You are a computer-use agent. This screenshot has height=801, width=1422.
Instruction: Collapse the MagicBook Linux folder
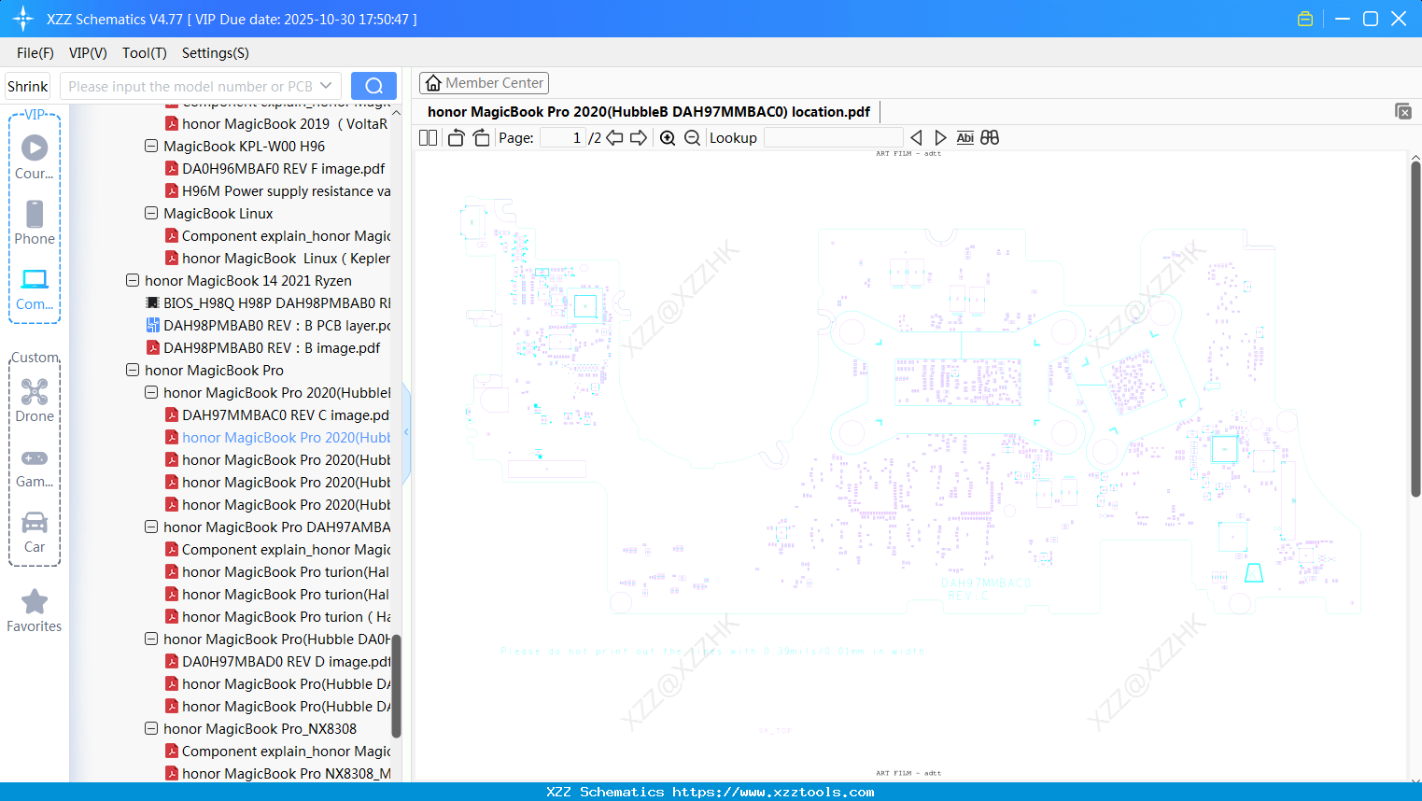[151, 213]
